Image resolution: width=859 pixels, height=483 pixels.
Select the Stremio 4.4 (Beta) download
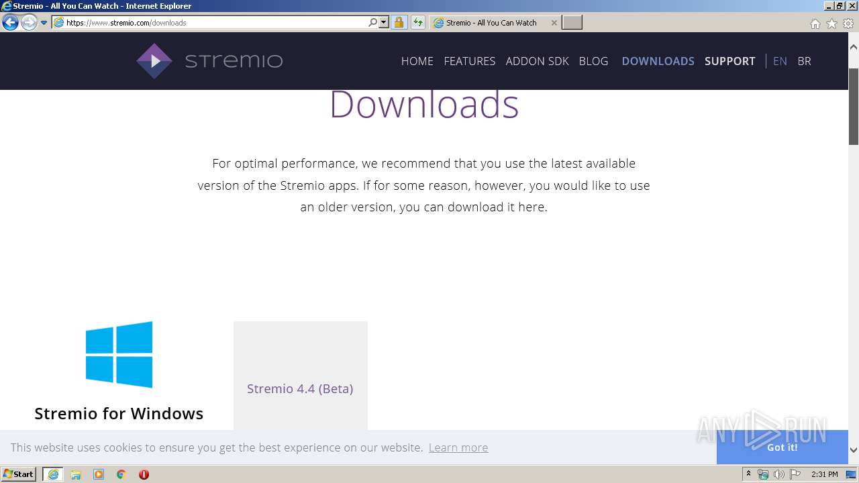coord(300,388)
